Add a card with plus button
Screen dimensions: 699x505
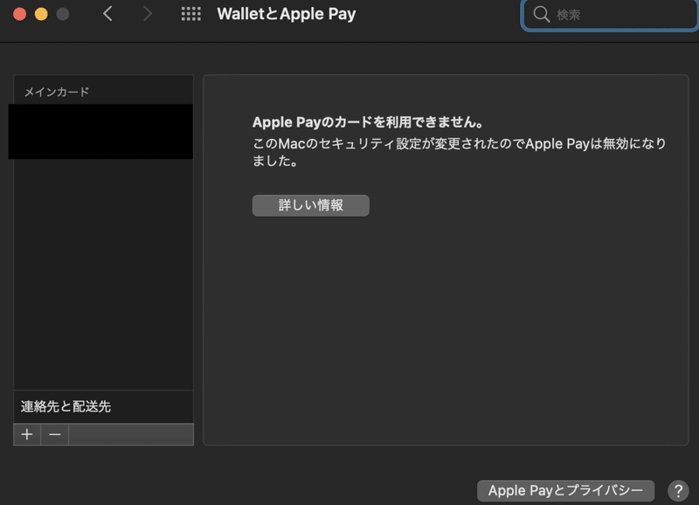point(27,434)
